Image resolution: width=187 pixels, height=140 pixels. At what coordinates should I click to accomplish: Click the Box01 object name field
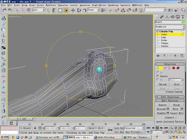click(x=168, y=22)
